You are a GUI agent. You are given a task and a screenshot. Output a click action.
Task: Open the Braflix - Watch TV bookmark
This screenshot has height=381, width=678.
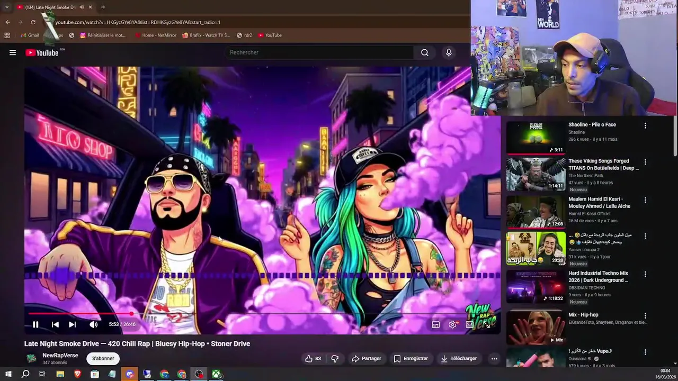pos(206,35)
